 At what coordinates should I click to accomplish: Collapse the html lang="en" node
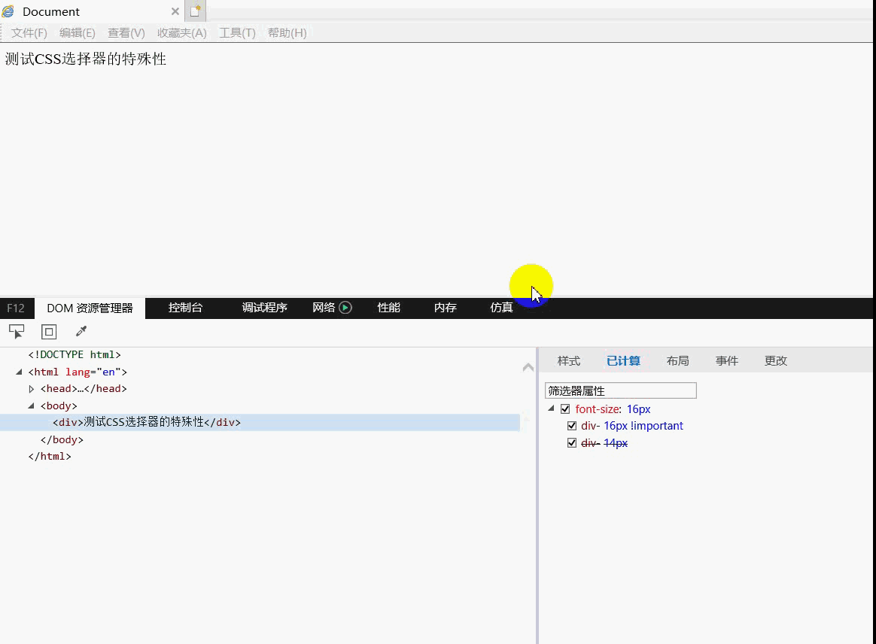19,372
